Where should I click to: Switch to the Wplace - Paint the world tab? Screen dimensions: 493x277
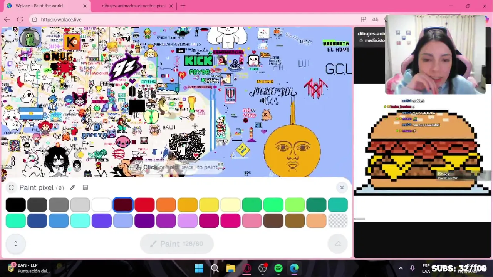tap(45, 6)
